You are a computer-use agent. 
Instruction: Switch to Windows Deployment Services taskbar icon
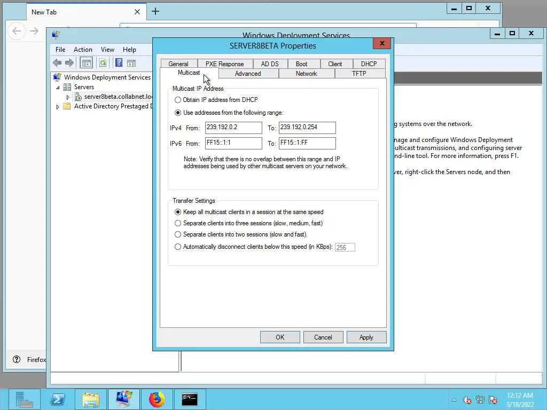coord(124,399)
